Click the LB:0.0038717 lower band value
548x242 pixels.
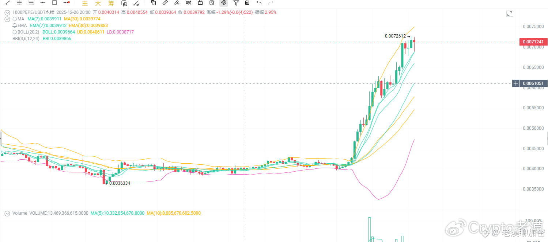(x=120, y=32)
